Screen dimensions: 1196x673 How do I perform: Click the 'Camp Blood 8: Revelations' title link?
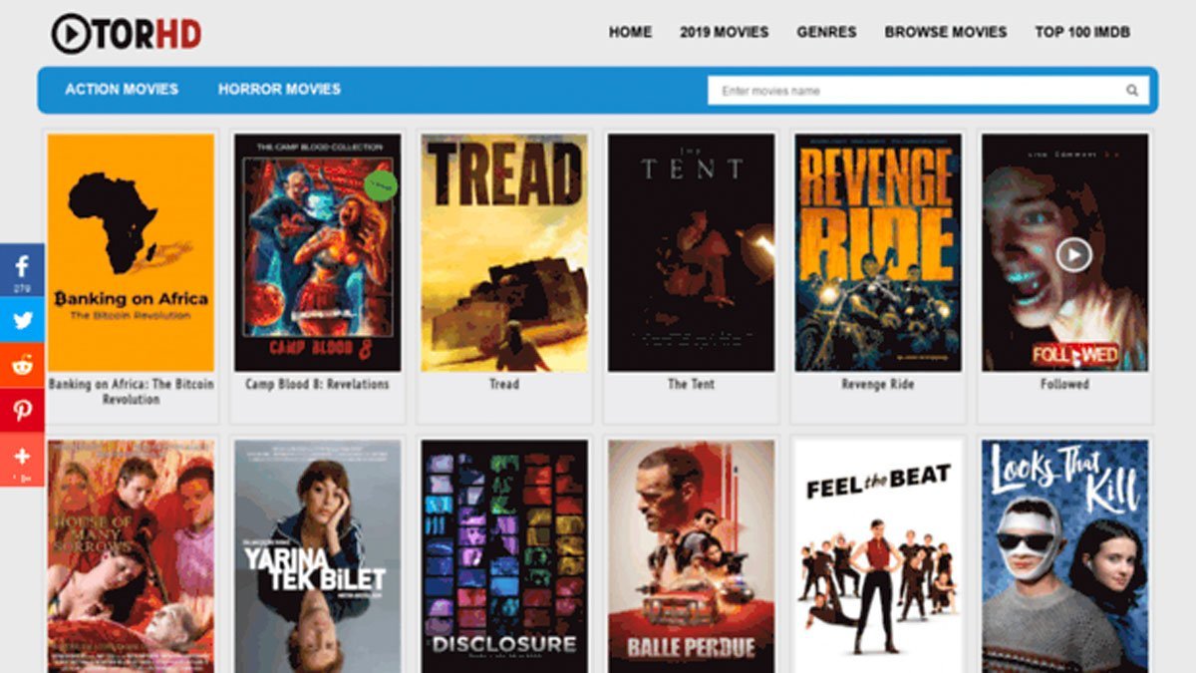click(x=317, y=384)
